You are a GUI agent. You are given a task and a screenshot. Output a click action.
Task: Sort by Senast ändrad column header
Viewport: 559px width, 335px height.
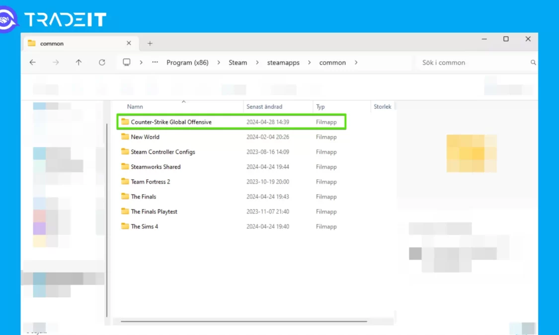pyautogui.click(x=264, y=106)
